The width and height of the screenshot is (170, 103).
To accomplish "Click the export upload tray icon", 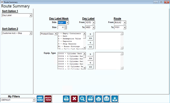I will pyautogui.click(x=115, y=99).
